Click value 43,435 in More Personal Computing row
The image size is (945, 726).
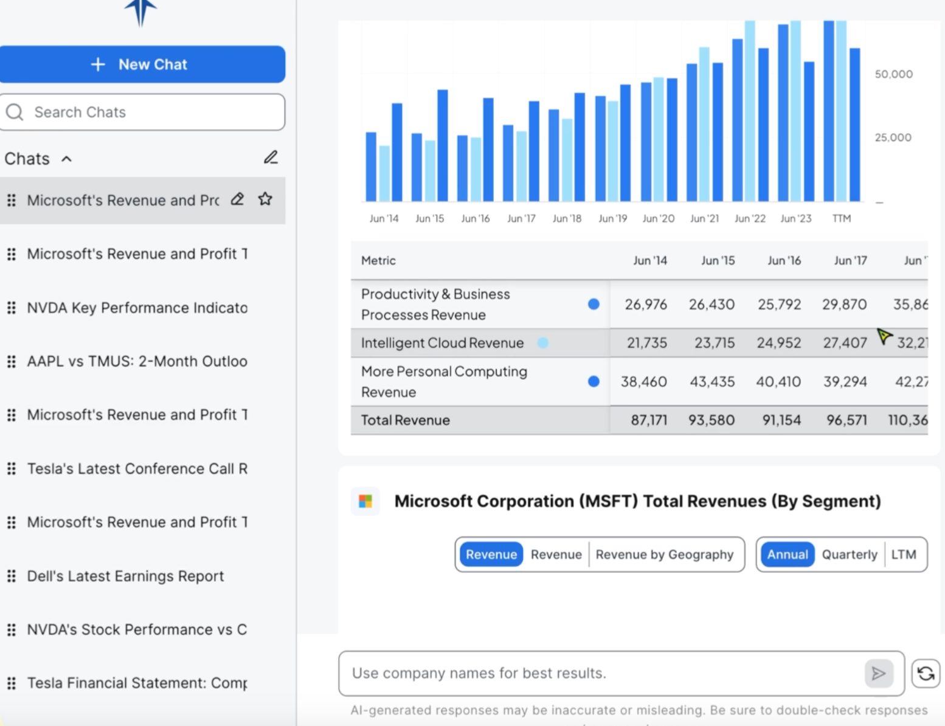[712, 382]
